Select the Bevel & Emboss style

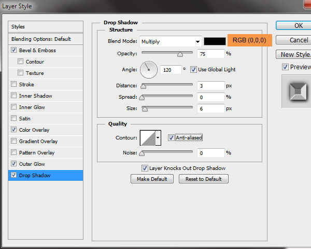pos(37,51)
